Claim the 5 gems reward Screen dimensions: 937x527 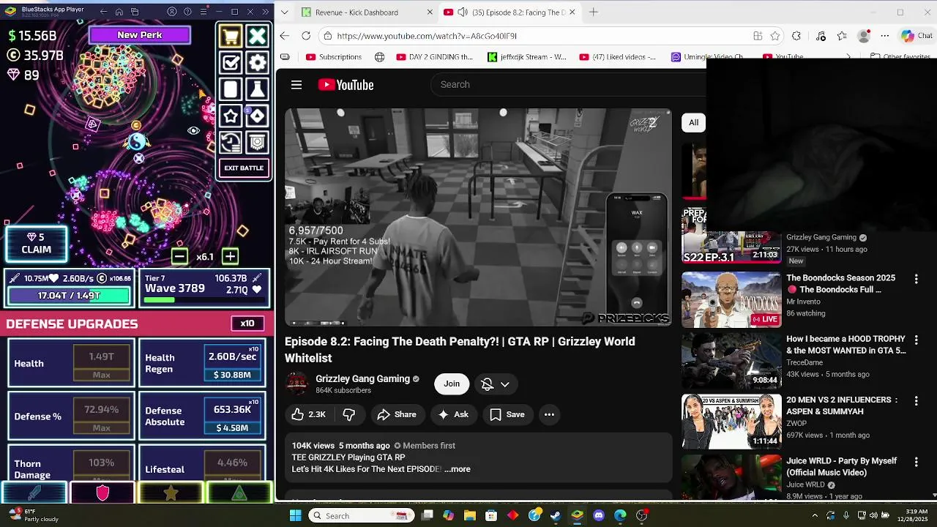point(36,244)
